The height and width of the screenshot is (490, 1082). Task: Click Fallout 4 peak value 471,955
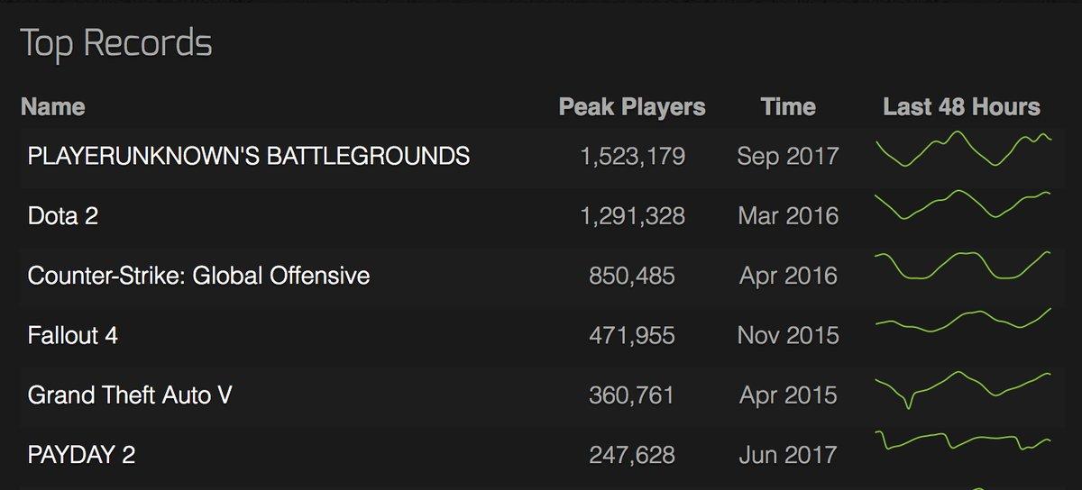(x=633, y=335)
